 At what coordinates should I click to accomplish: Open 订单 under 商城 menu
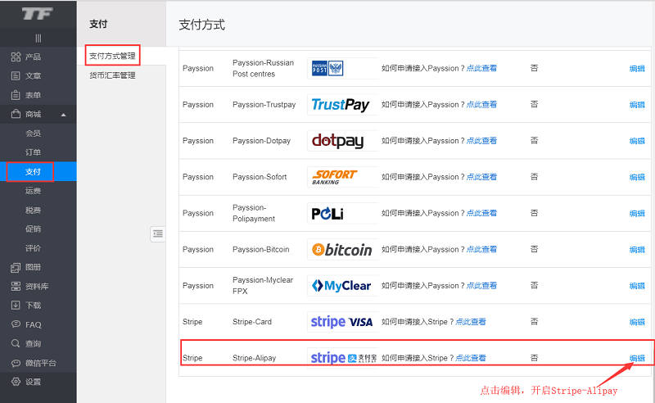click(33, 152)
